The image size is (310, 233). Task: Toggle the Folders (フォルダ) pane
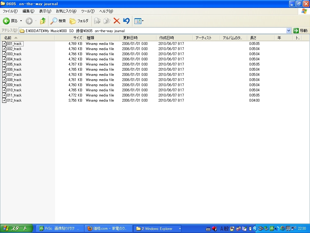tap(79, 21)
